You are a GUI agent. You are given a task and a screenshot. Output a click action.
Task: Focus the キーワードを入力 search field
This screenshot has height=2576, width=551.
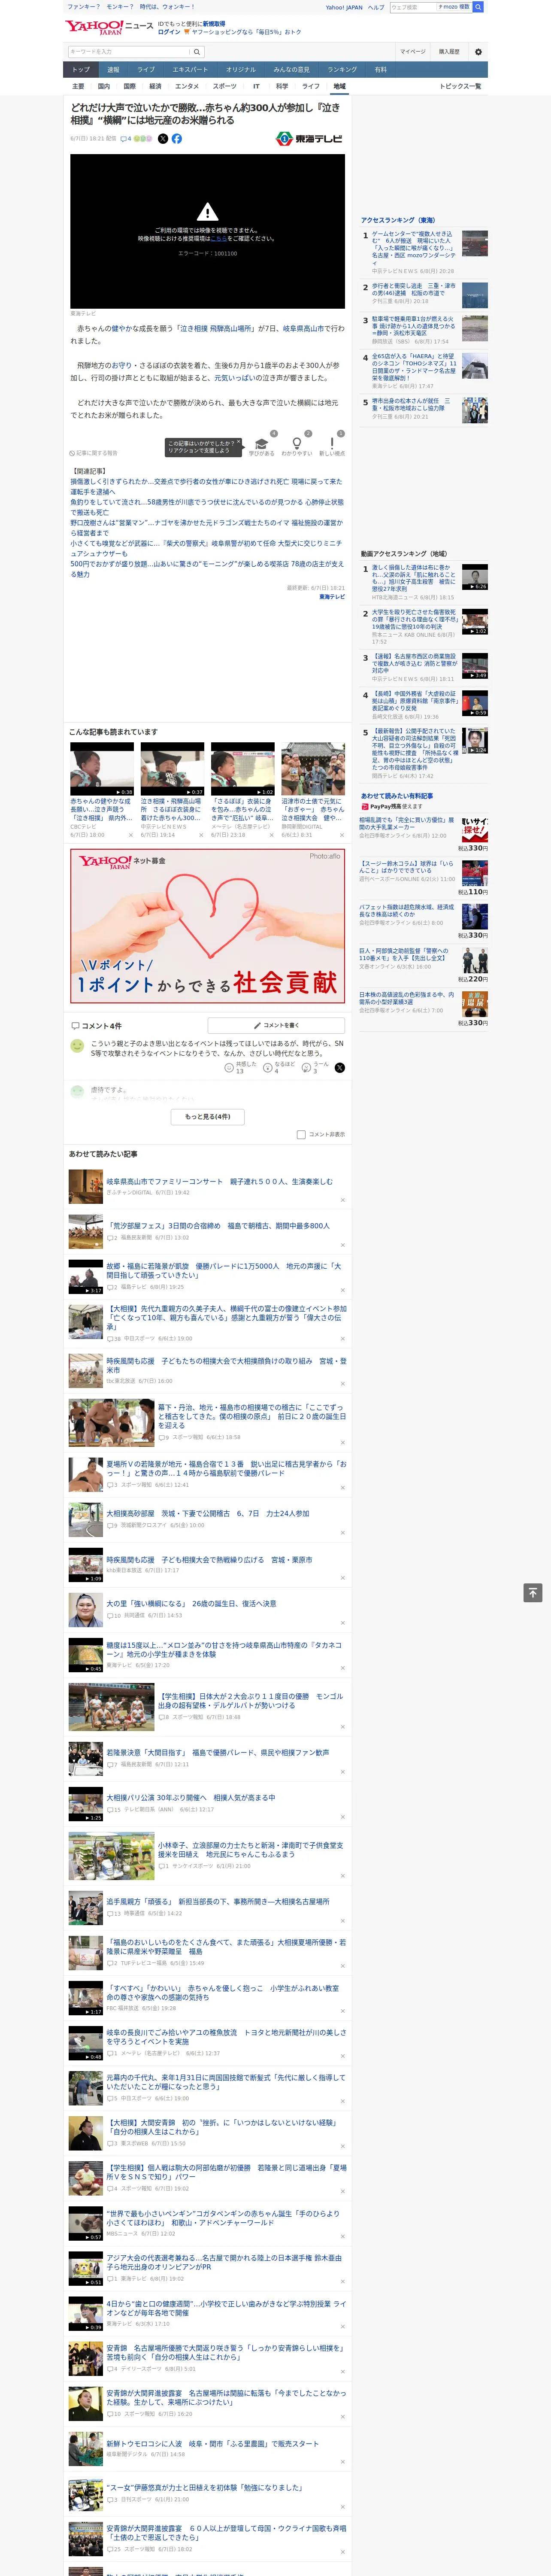[x=129, y=52]
